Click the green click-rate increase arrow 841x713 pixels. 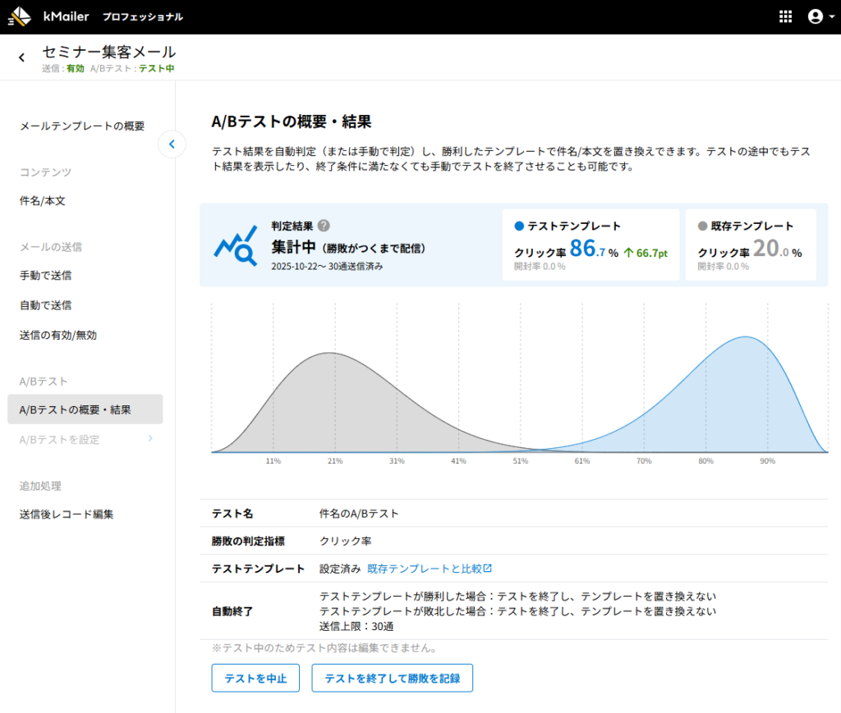[629, 253]
